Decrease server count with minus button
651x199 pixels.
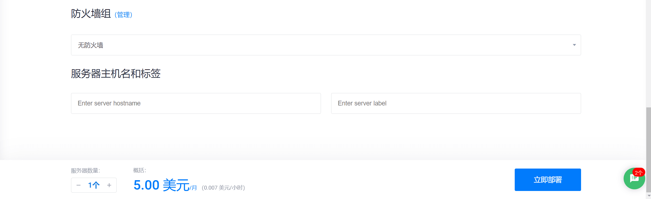coord(79,185)
